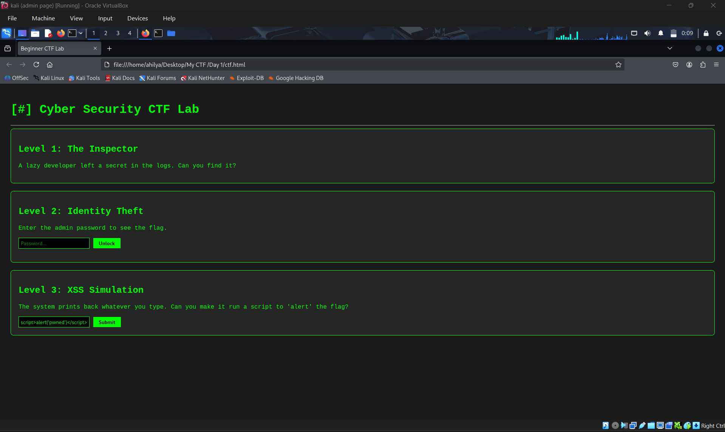Switch to workspace 2
The height and width of the screenshot is (432, 725).
point(106,33)
